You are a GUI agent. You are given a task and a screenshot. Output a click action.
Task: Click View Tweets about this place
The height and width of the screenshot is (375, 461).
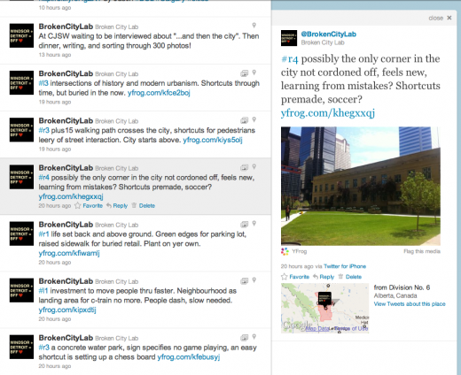pyautogui.click(x=410, y=304)
